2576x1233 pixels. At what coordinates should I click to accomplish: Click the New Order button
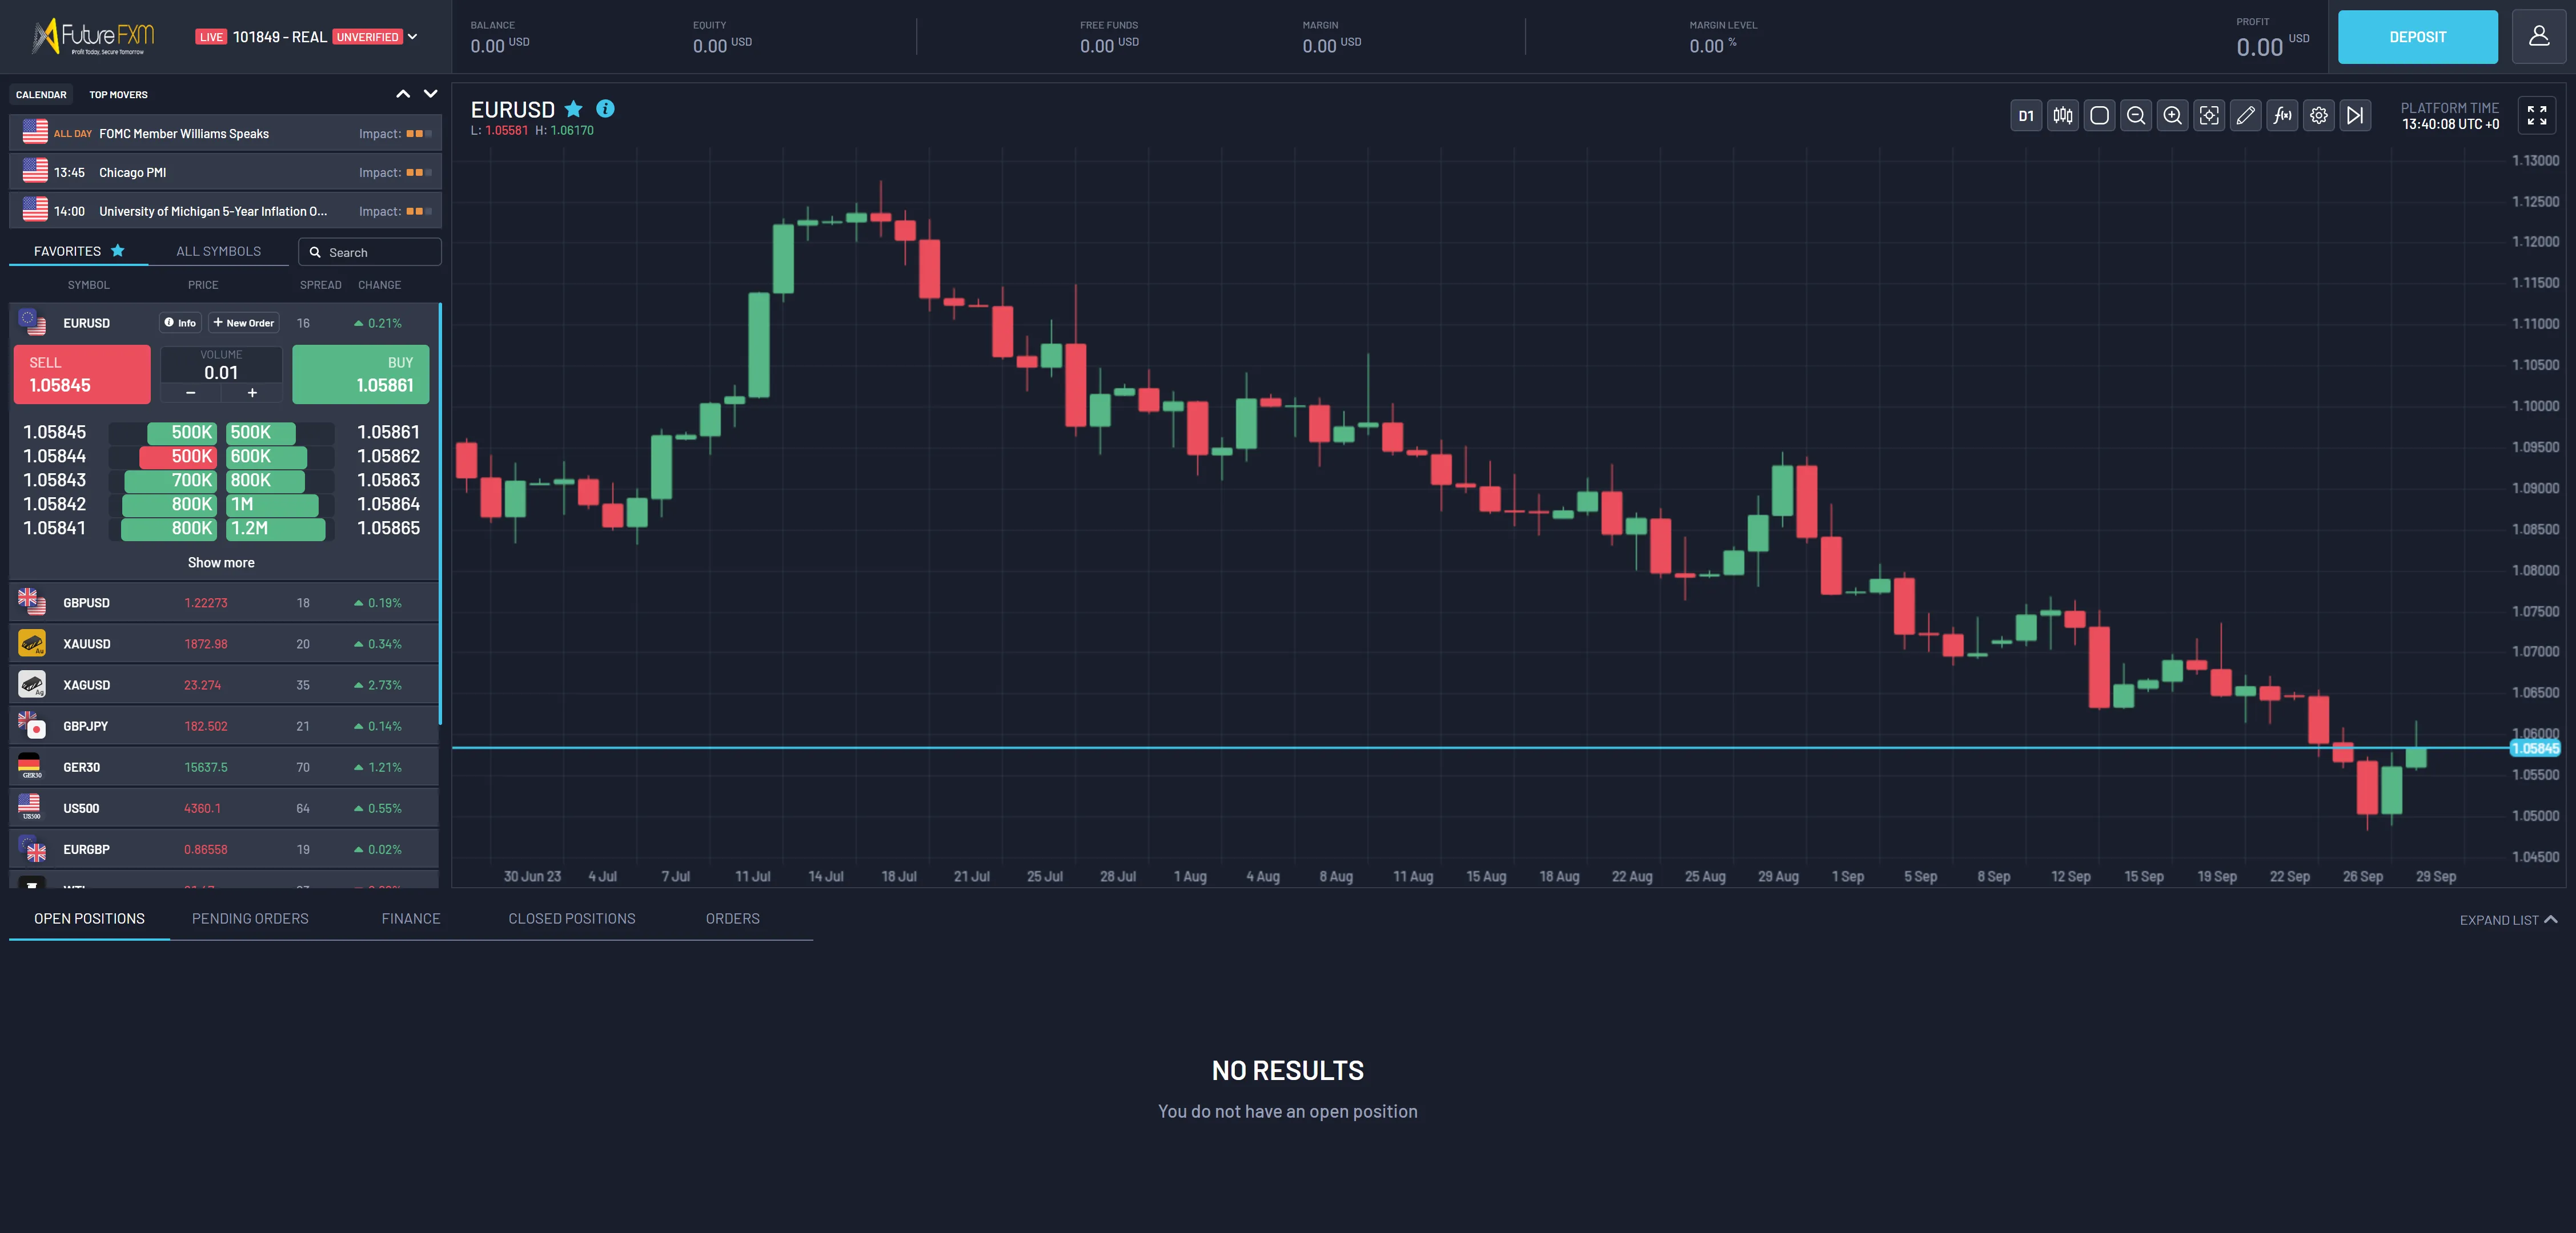tap(244, 323)
